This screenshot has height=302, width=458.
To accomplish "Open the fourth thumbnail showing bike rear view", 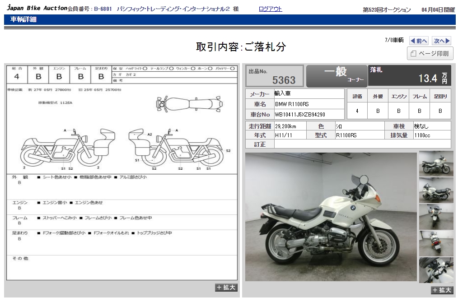I will [436, 243].
